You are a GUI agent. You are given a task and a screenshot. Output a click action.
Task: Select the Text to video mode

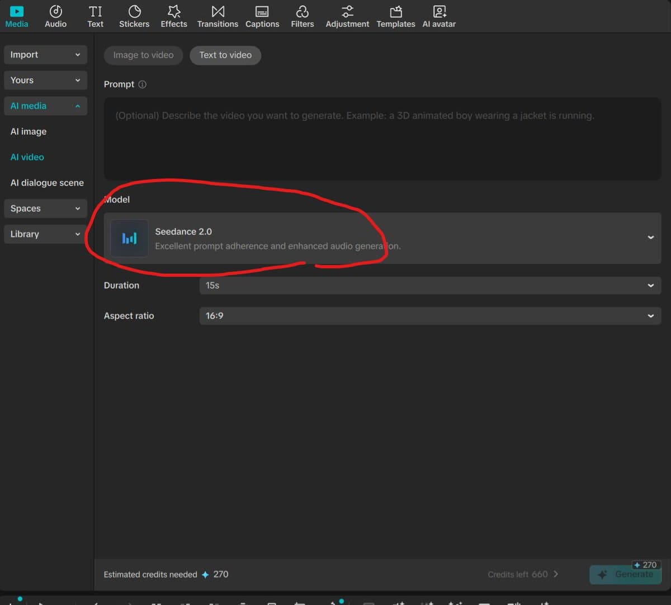coord(225,55)
